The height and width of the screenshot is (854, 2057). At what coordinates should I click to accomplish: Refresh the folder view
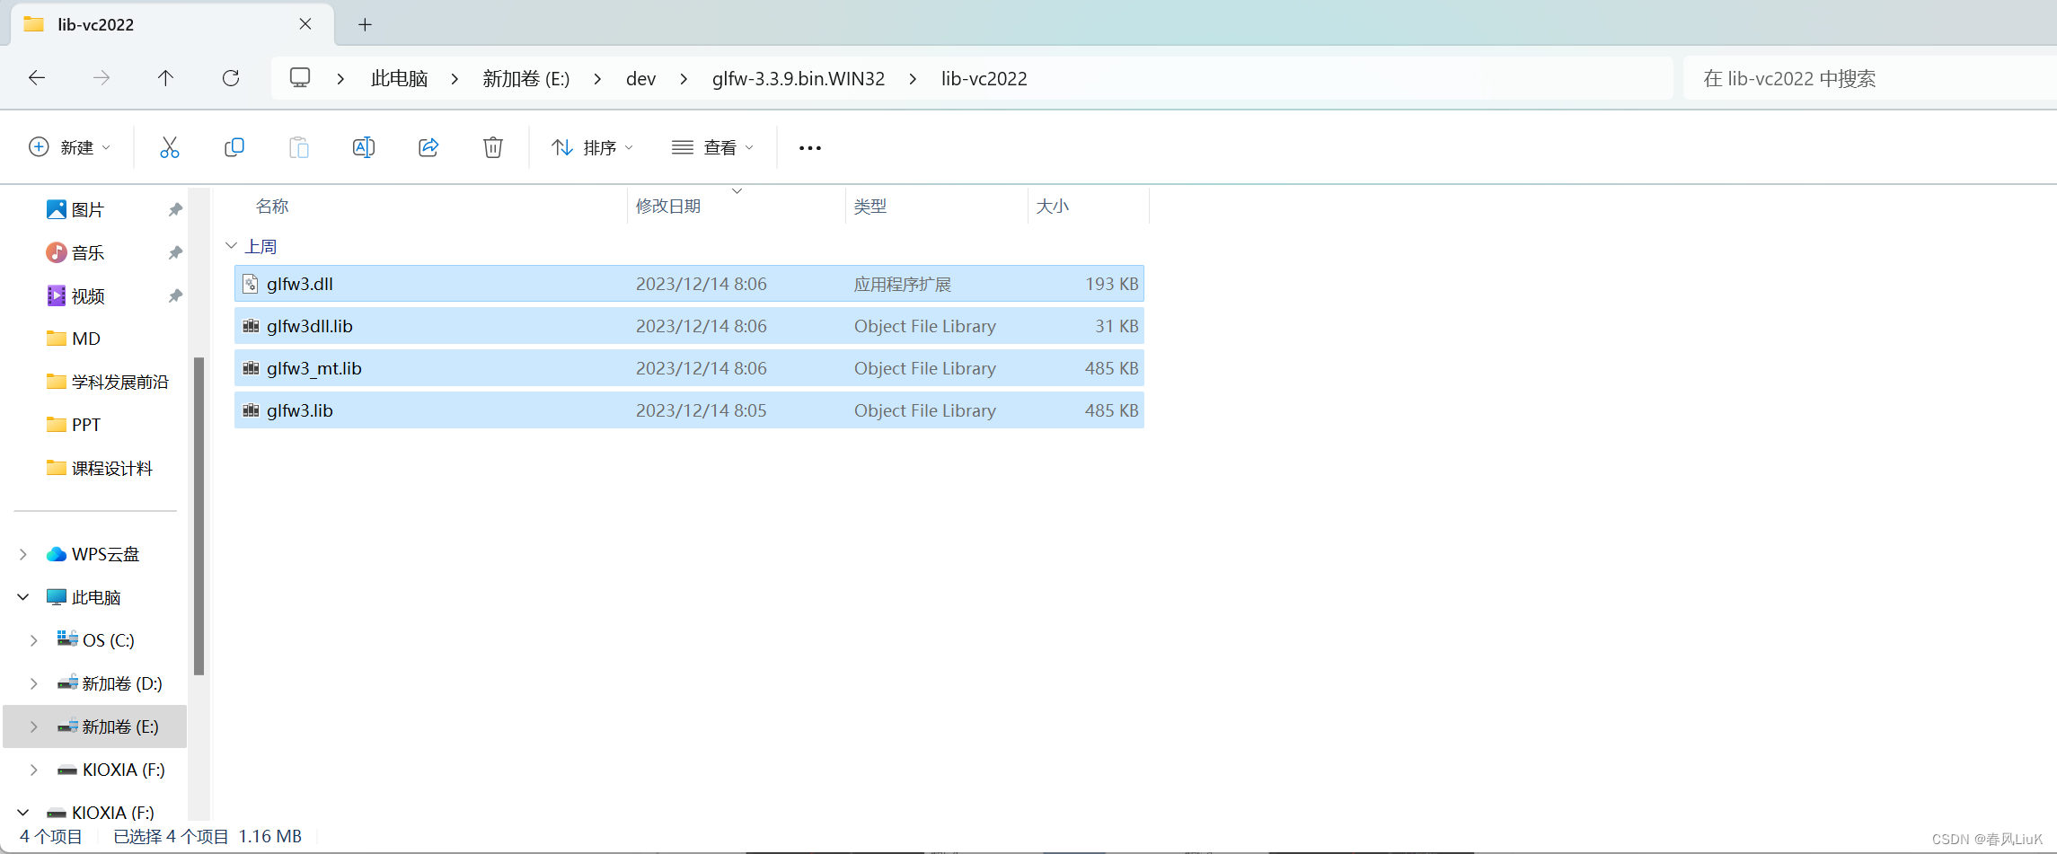click(231, 78)
